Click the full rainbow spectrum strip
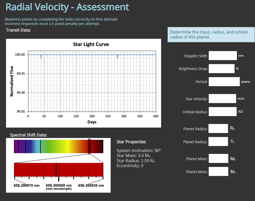 (59, 146)
